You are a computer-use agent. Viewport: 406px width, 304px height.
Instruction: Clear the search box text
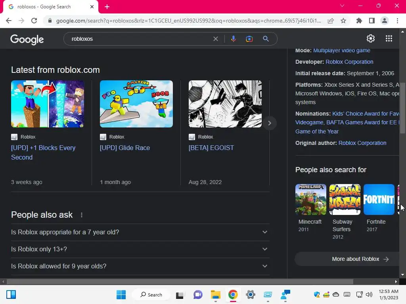(215, 39)
